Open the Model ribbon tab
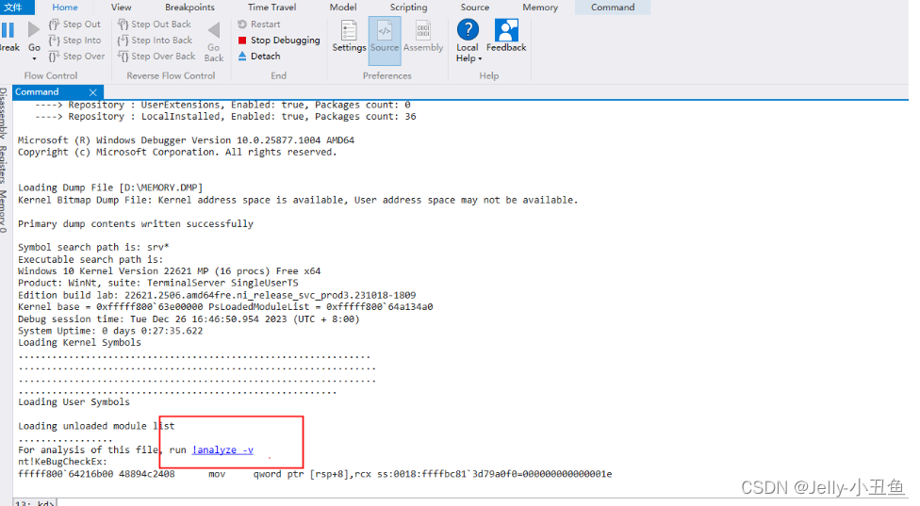 [343, 7]
